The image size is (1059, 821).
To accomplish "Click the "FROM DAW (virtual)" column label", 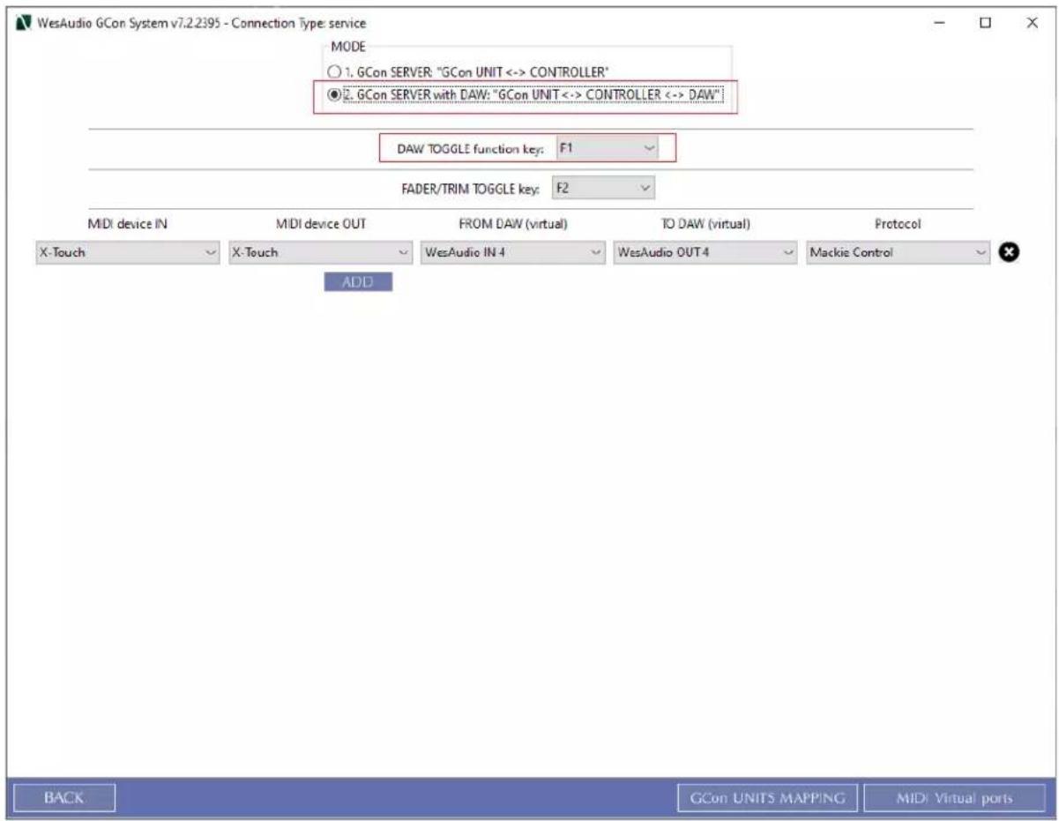I will (512, 225).
